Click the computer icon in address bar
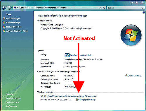The width and height of the screenshot is (146, 111). [x=15, y=8]
